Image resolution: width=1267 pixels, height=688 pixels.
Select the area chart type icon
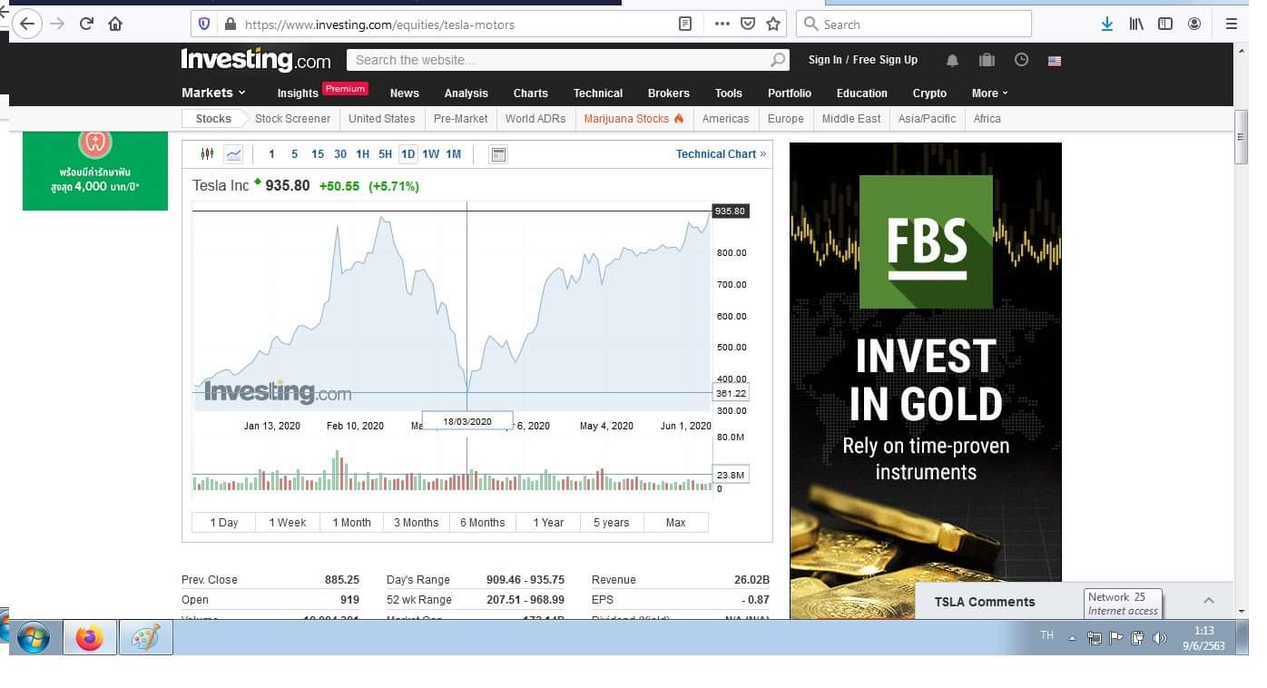[233, 154]
